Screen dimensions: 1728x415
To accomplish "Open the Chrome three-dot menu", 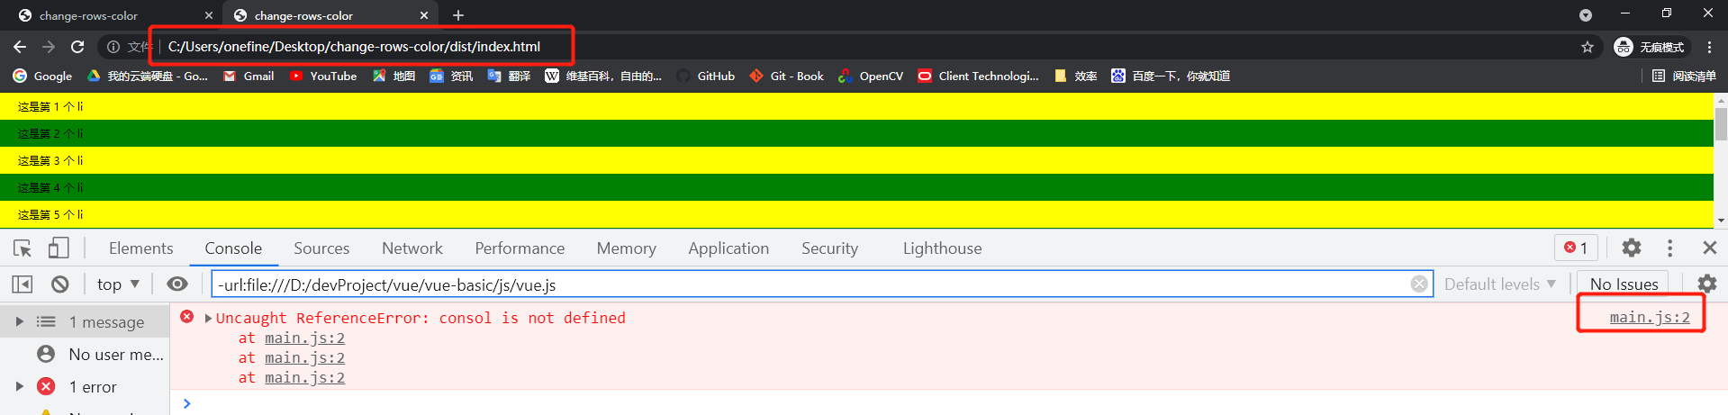I will 1709,47.
